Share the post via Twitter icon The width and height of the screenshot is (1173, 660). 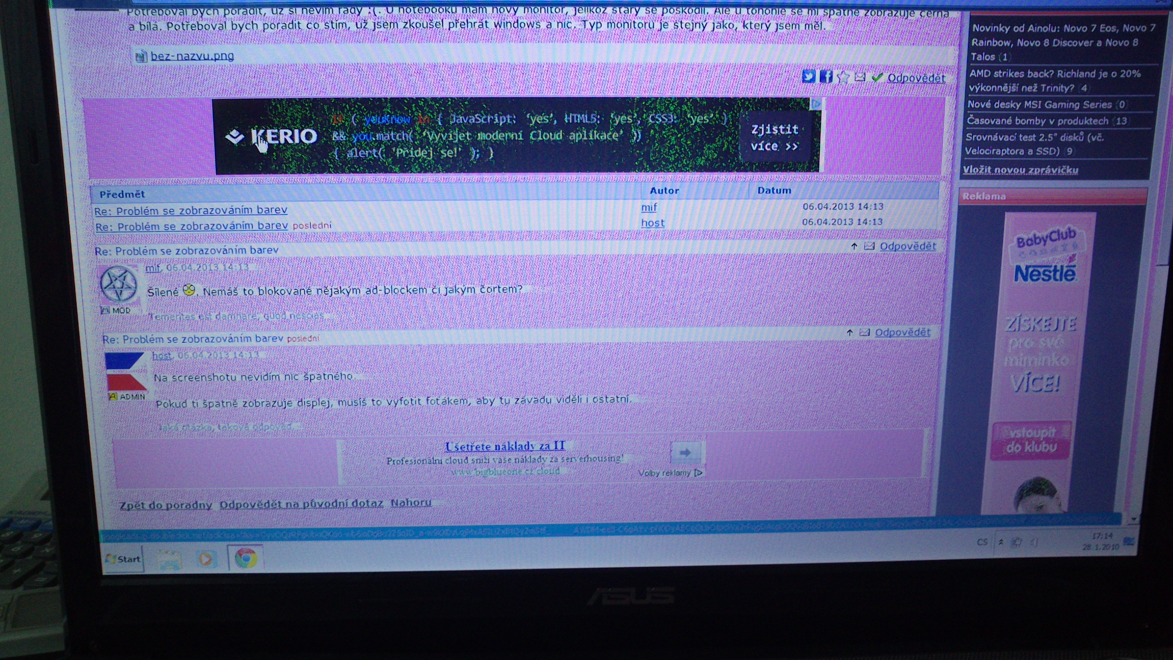pos(809,77)
